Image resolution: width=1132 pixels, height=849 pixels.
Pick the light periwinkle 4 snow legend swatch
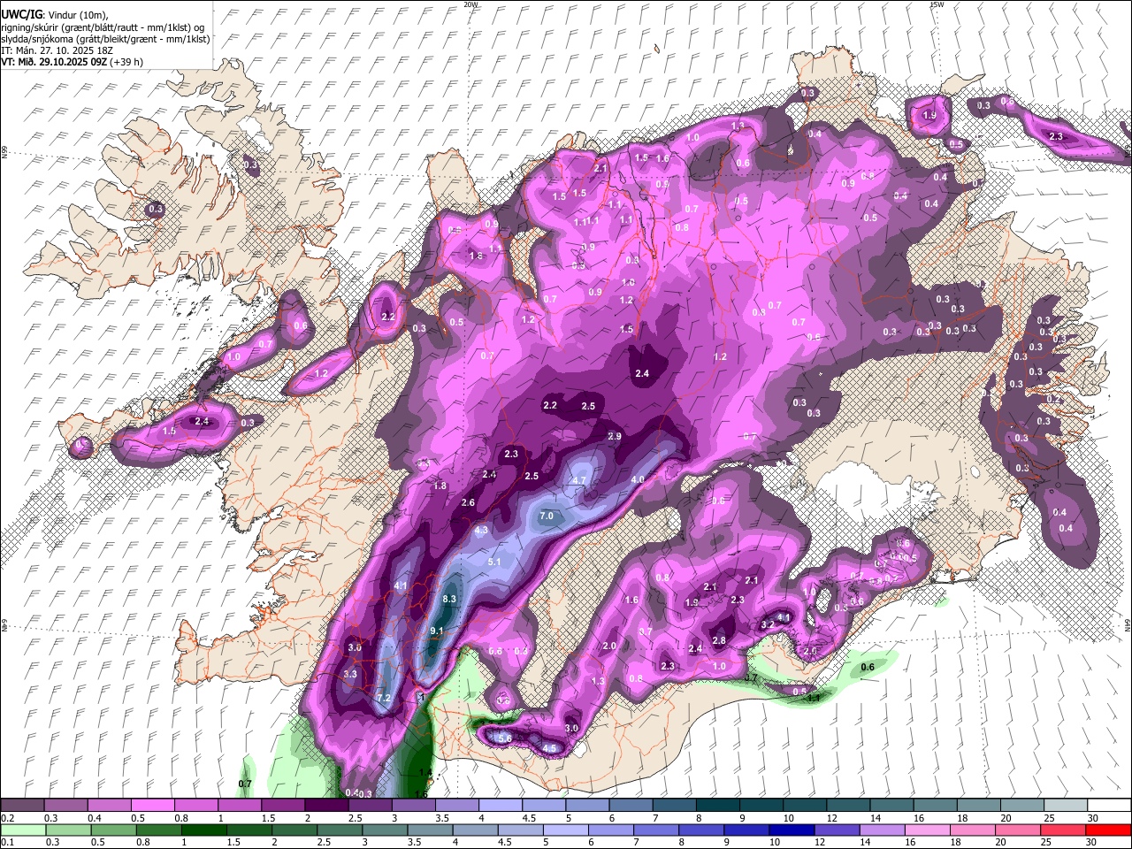point(501,805)
